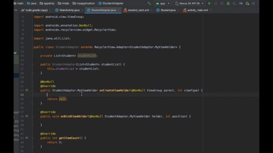Viewport: 273px width, 153px height.
Task: Click the imlab breadcrumb folder
Action: point(64,3)
